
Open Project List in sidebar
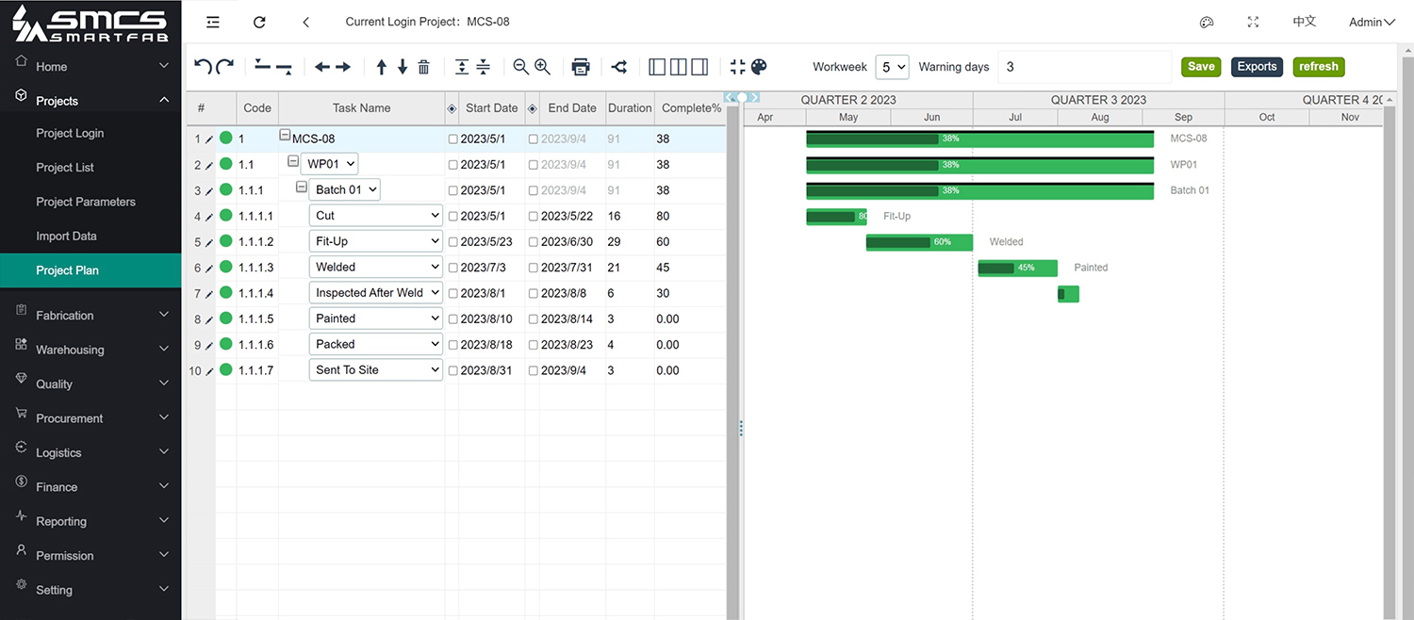click(65, 168)
